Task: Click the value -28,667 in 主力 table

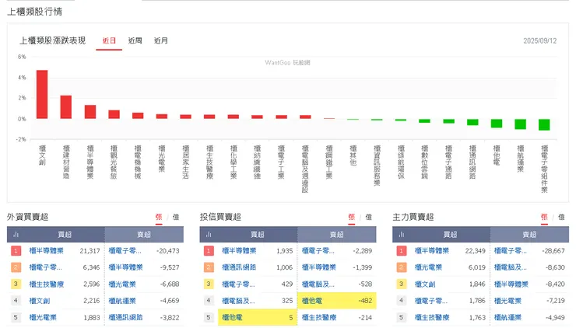Action: [x=553, y=251]
